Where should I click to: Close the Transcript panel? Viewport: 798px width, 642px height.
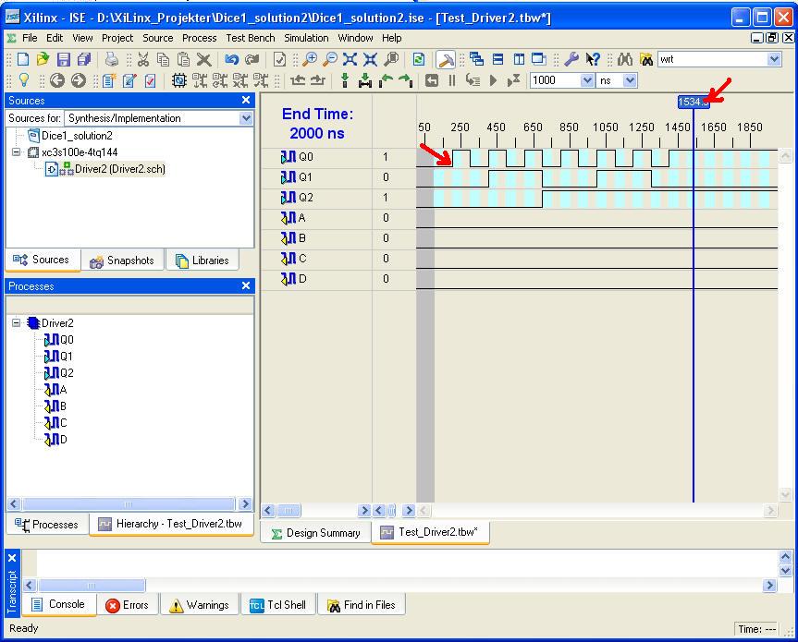(x=12, y=558)
